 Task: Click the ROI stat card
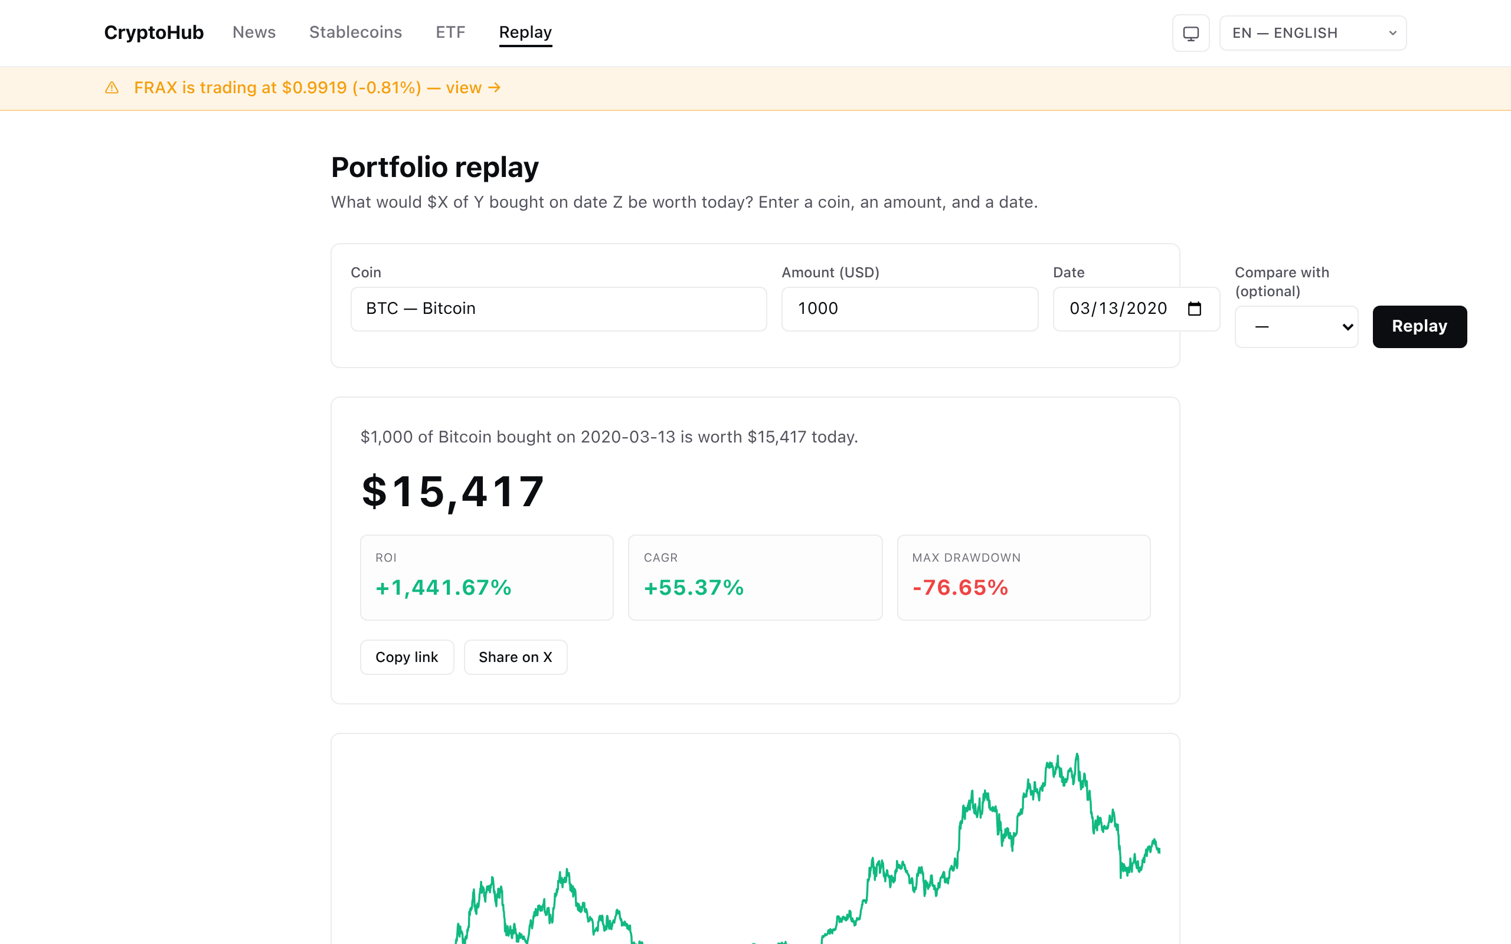486,578
